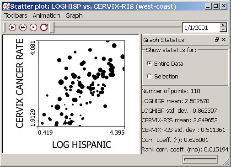Open the Animation menu
Screen dimensions: 231x167
coord(47,16)
